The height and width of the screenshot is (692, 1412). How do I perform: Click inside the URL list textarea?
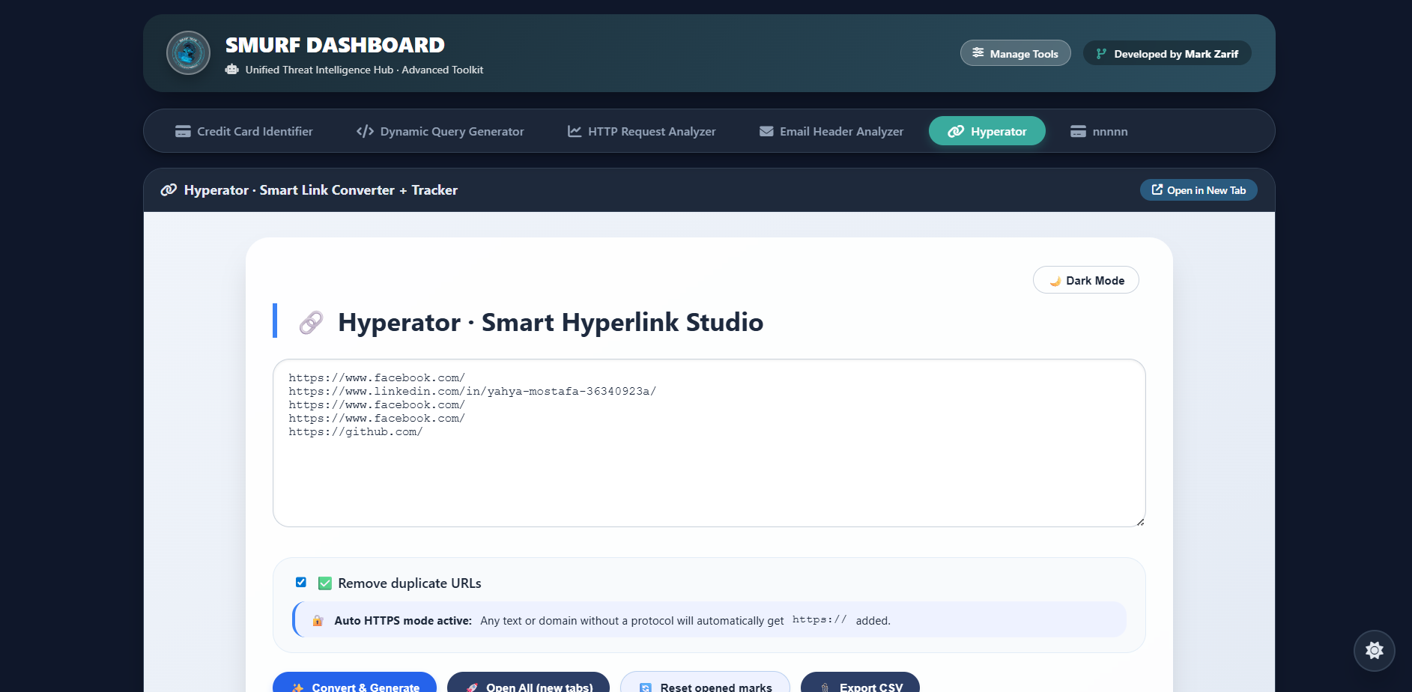tap(709, 443)
